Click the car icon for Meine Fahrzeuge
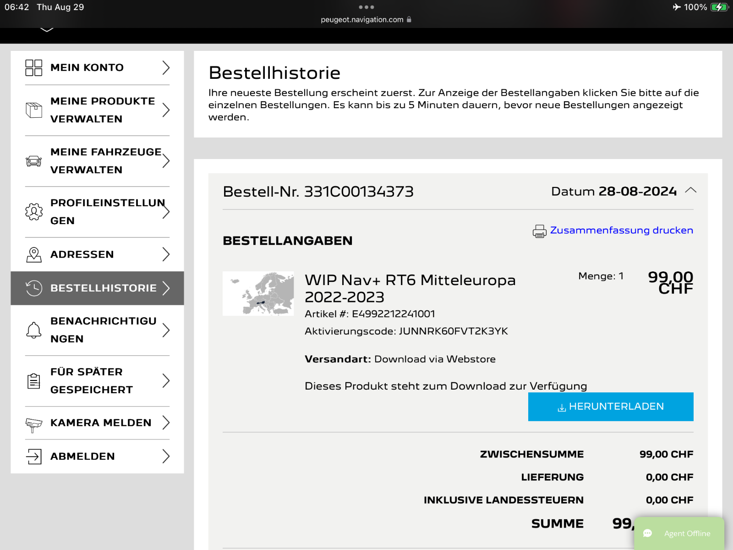Image resolution: width=733 pixels, height=550 pixels. [x=34, y=161]
